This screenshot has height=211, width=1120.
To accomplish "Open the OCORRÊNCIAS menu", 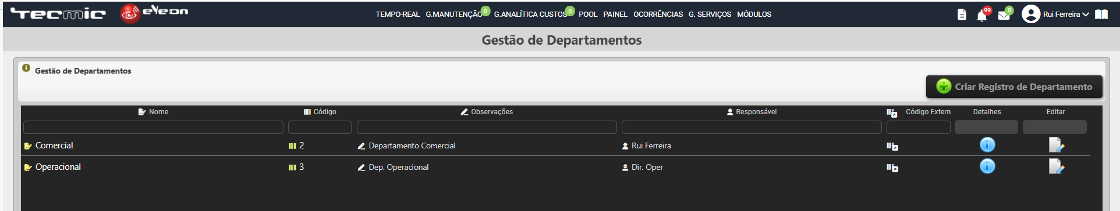I will tap(658, 14).
